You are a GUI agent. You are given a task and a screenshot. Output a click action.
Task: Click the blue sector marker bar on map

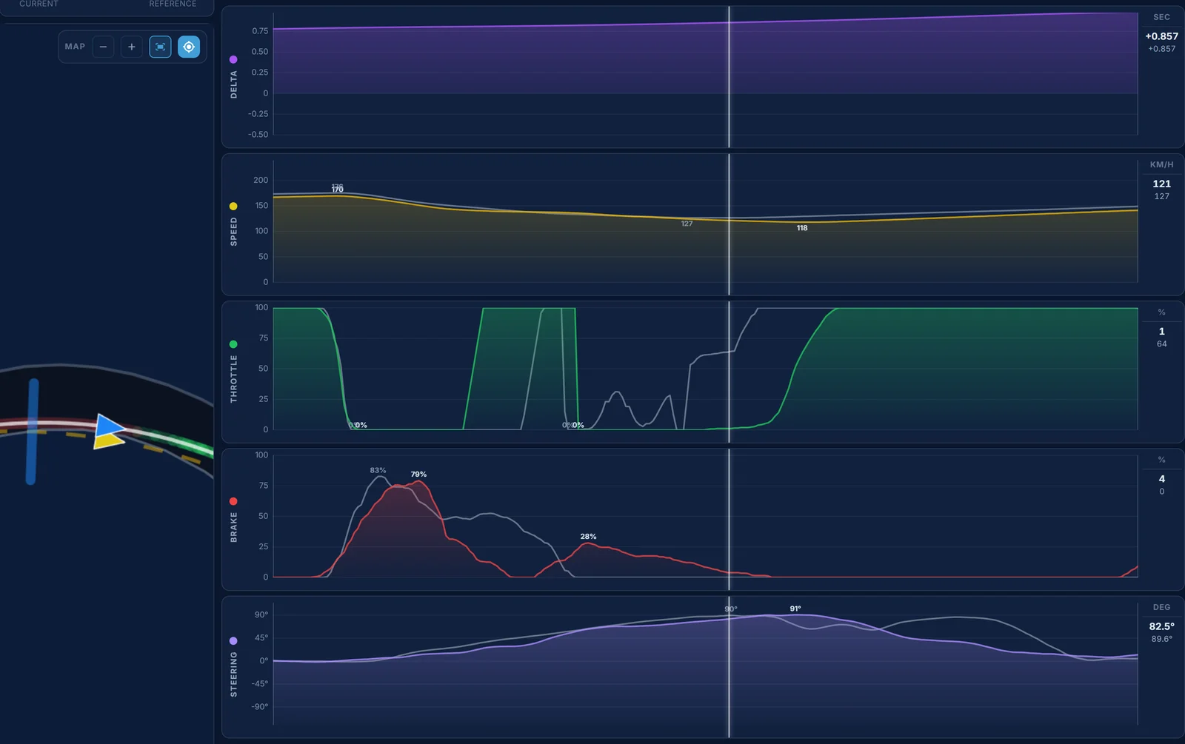[x=32, y=432]
